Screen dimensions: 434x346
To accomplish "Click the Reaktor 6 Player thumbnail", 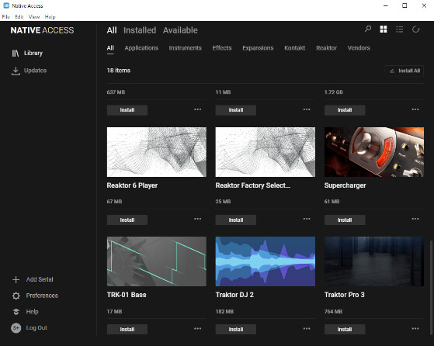I will tap(157, 152).
